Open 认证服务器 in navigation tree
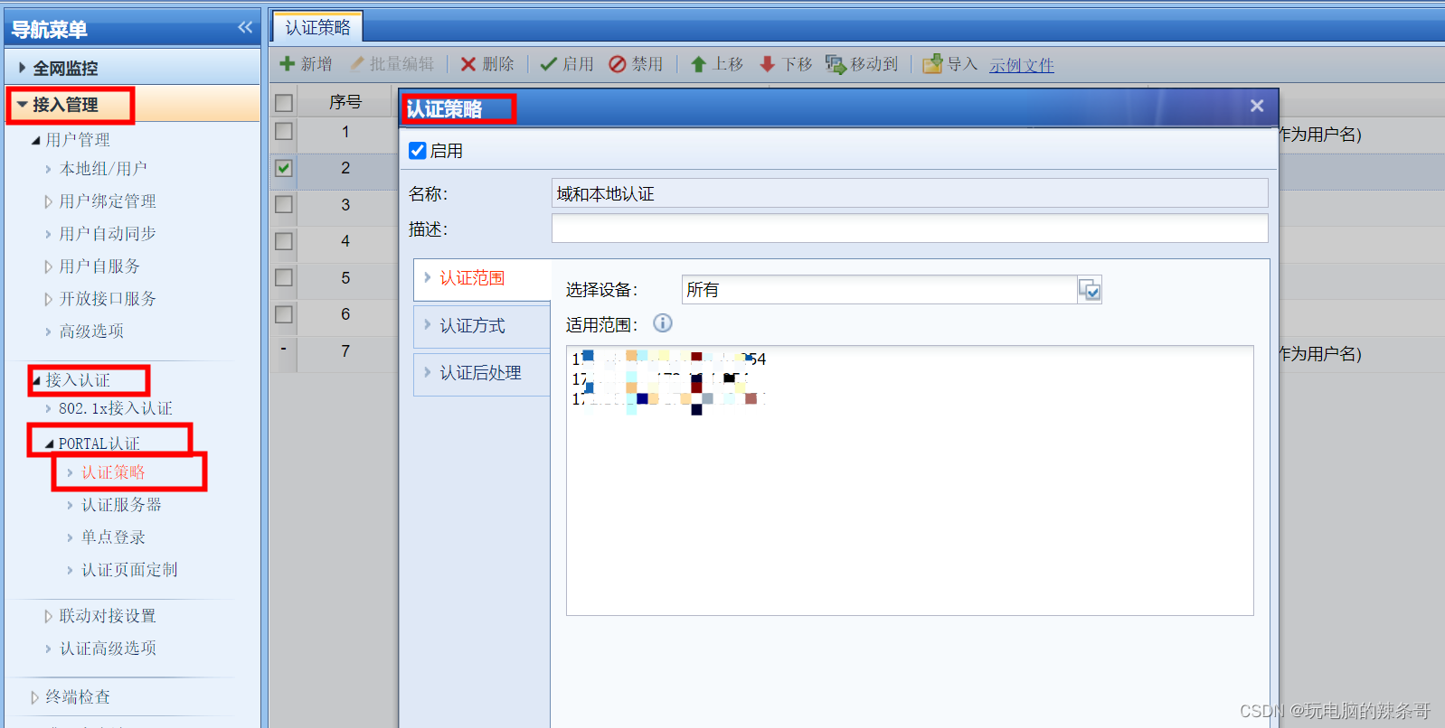 tap(121, 505)
